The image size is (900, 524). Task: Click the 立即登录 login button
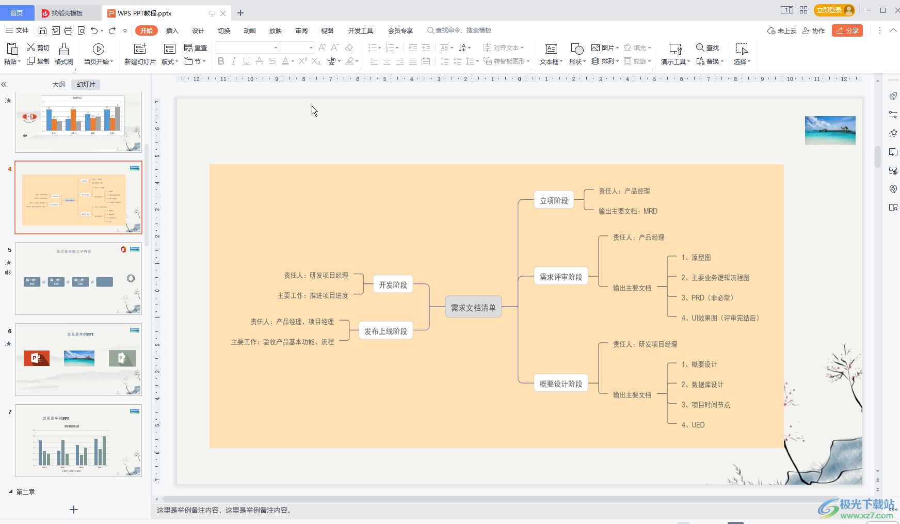(834, 10)
